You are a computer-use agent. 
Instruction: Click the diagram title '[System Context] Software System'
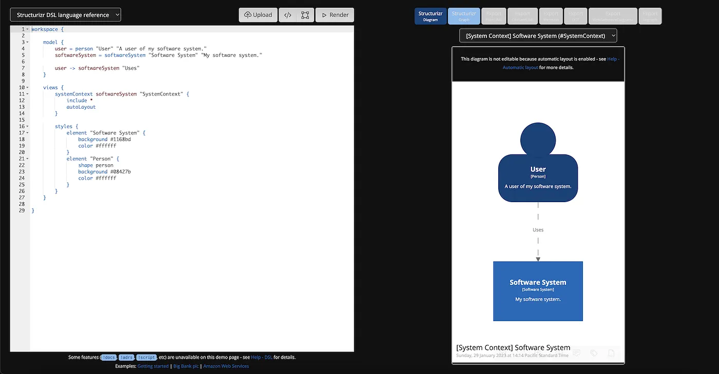(513, 347)
